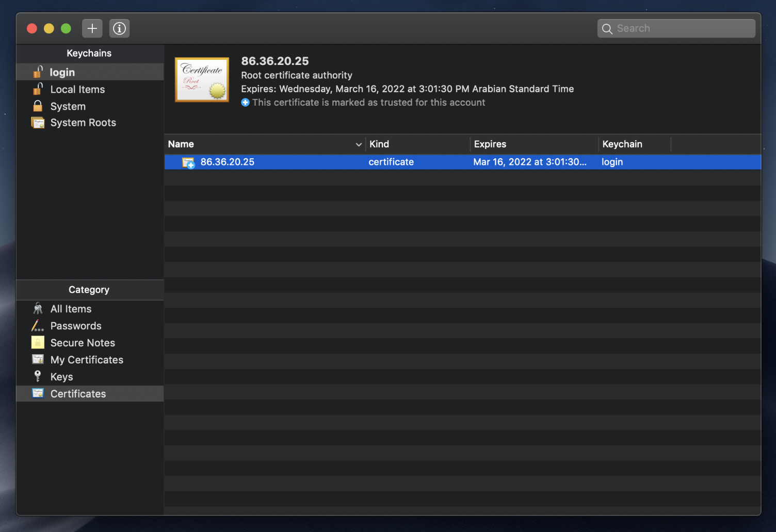Viewport: 776px width, 532px height.
Task: Select the login keychain
Action: [90, 72]
